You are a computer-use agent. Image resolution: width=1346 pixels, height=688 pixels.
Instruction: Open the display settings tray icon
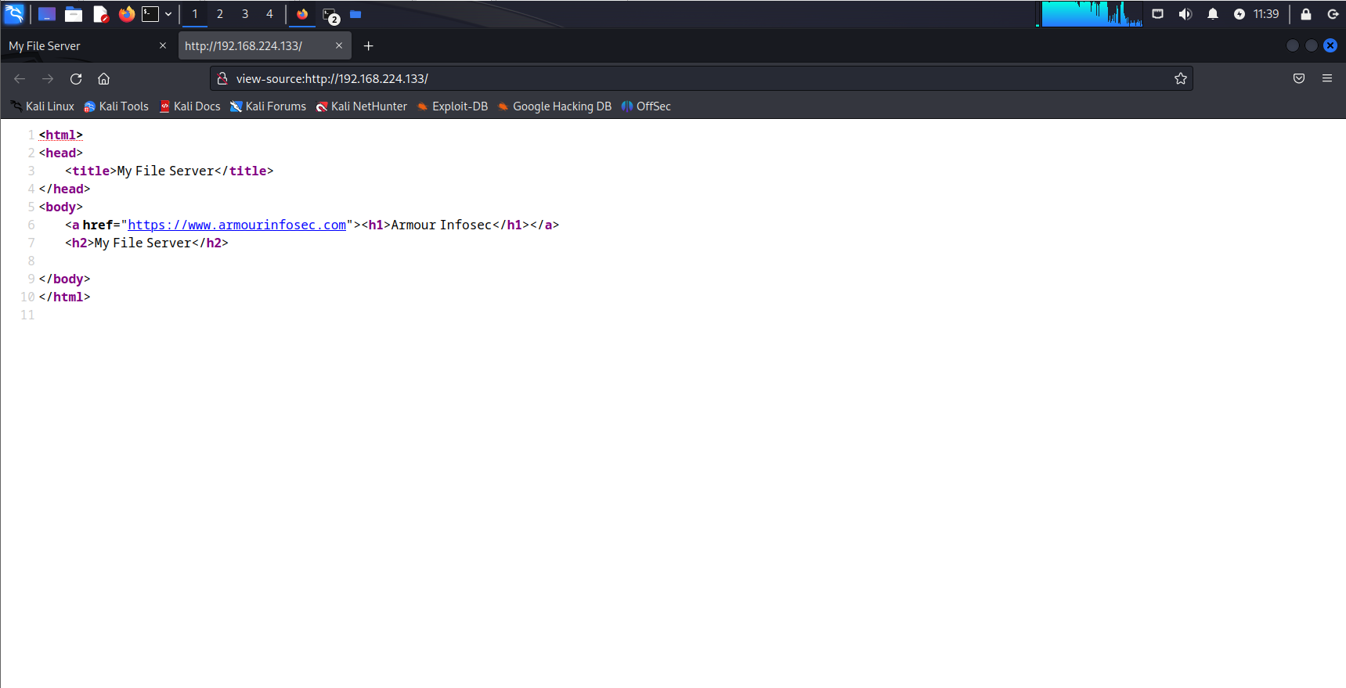pos(1158,14)
